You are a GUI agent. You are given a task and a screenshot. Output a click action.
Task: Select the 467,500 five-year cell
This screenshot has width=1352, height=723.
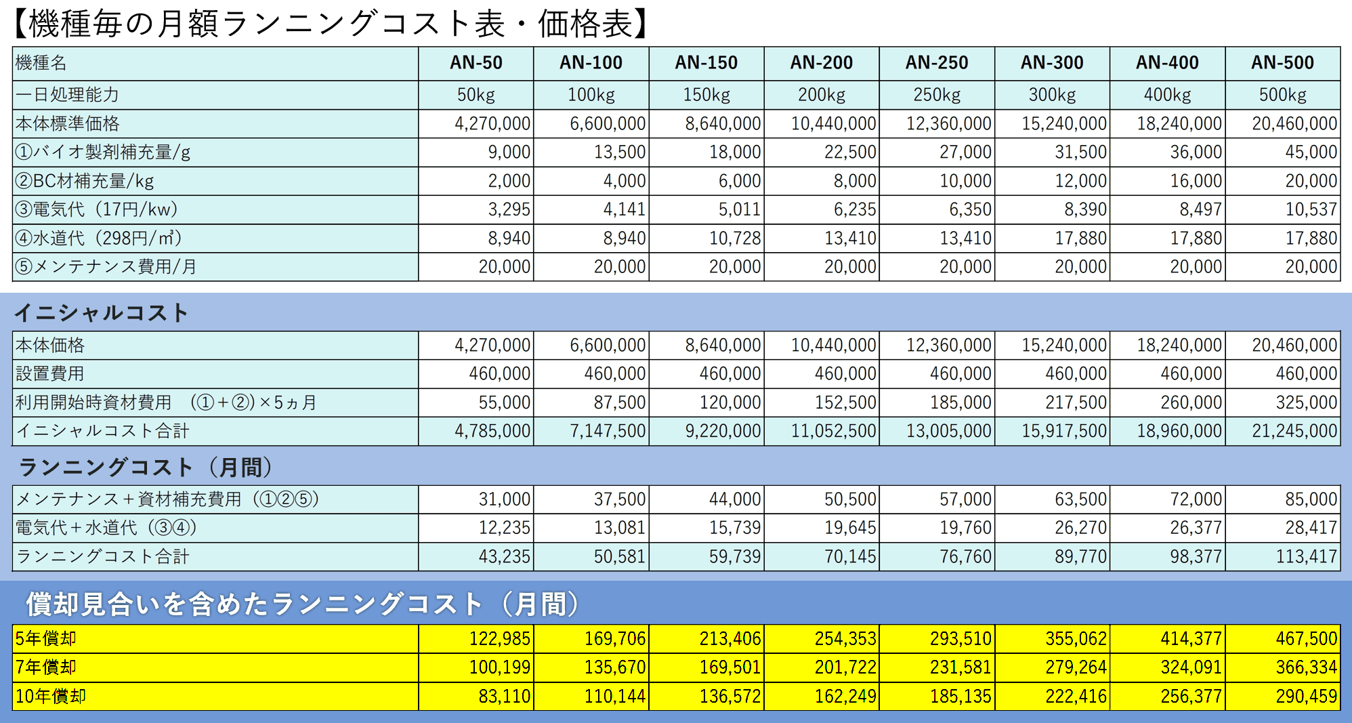tap(1283, 639)
